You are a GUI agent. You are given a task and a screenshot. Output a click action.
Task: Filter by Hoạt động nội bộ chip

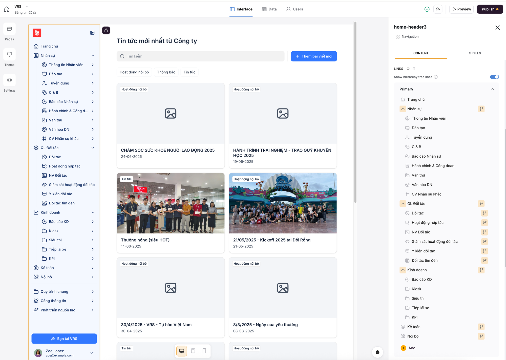click(x=134, y=72)
